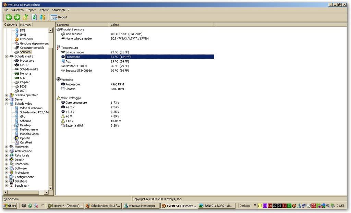Open Windows Messenger from the taskbar

click(x=141, y=206)
